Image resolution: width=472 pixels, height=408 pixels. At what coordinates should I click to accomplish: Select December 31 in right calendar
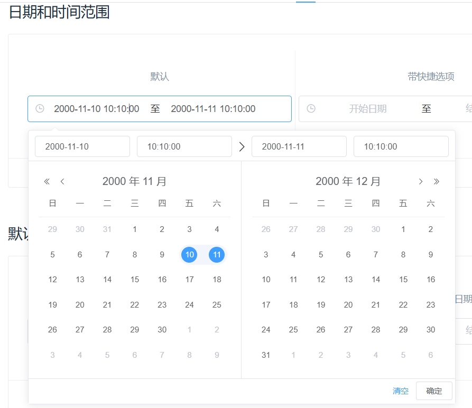point(266,355)
